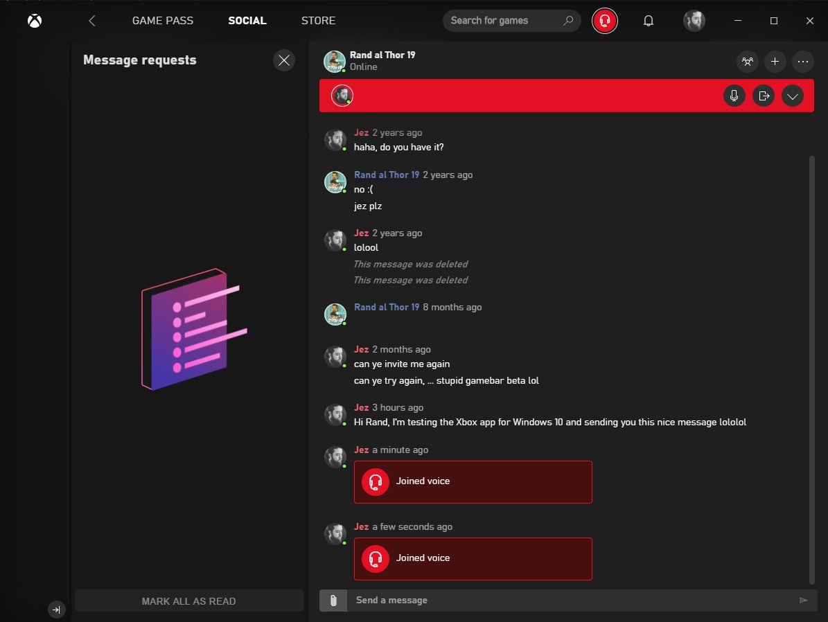Dismiss Message requests with the X
Viewport: 828px width, 622px height.
coord(283,60)
